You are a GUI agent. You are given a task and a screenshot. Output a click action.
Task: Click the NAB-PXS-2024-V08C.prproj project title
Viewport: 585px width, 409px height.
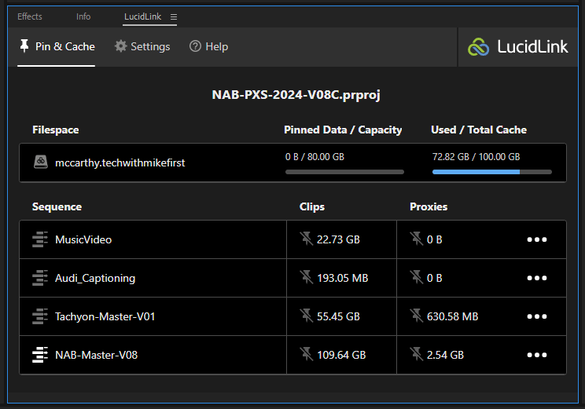tap(296, 95)
